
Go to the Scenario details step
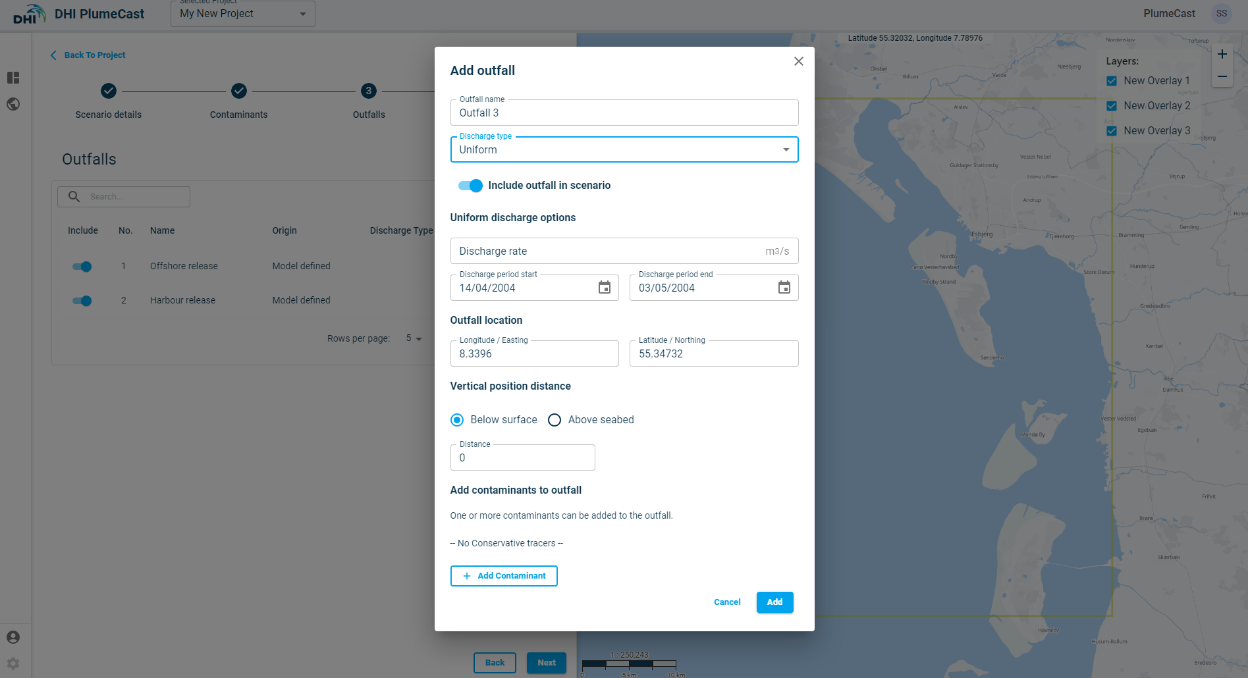(x=109, y=91)
